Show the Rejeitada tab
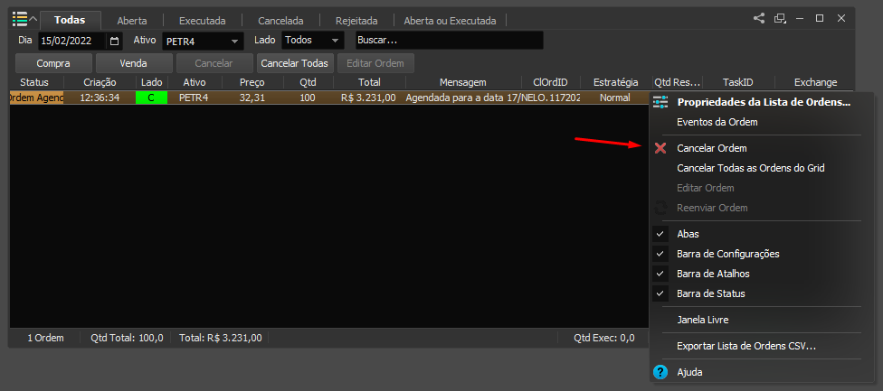This screenshot has width=883, height=391. click(356, 21)
